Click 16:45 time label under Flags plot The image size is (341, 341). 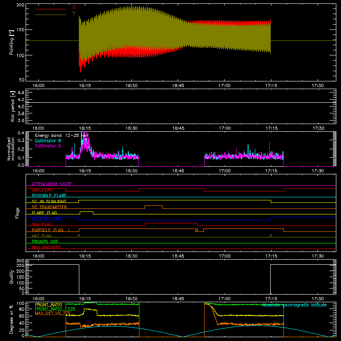pos(178,256)
